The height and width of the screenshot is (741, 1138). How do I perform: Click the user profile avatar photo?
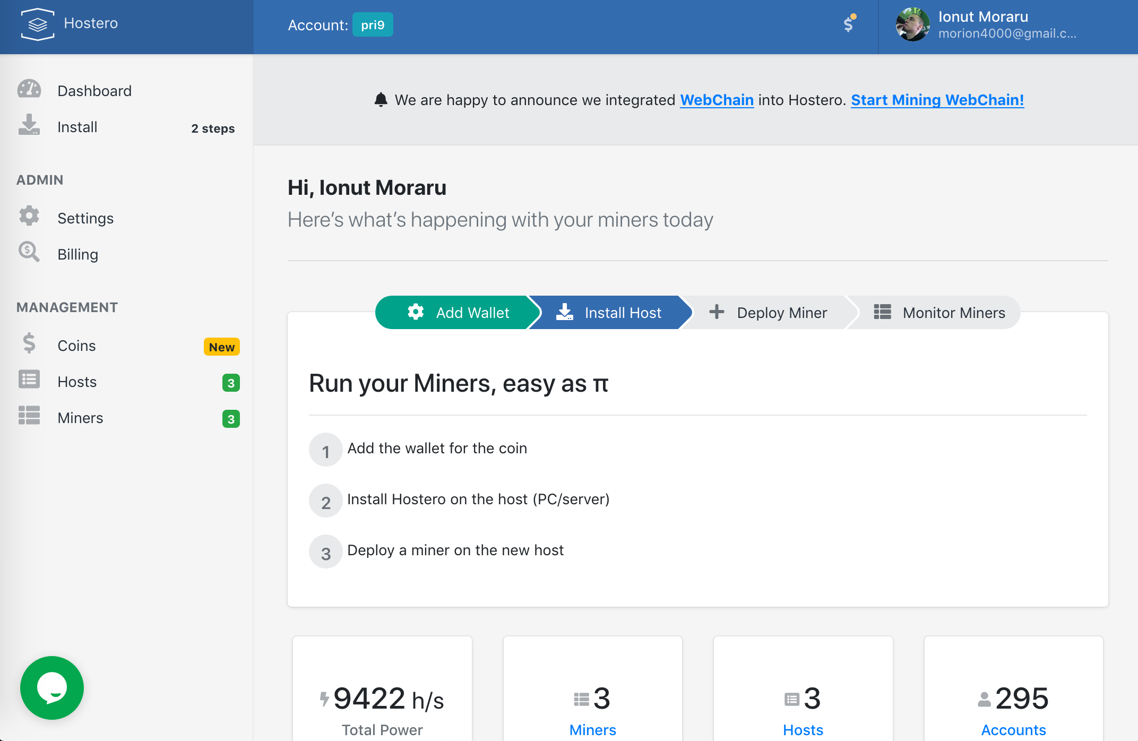[x=912, y=25]
